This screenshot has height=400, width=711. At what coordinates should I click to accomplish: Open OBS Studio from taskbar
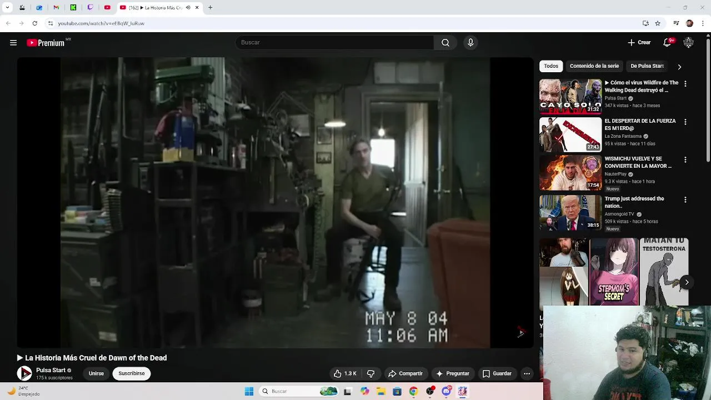click(x=430, y=392)
